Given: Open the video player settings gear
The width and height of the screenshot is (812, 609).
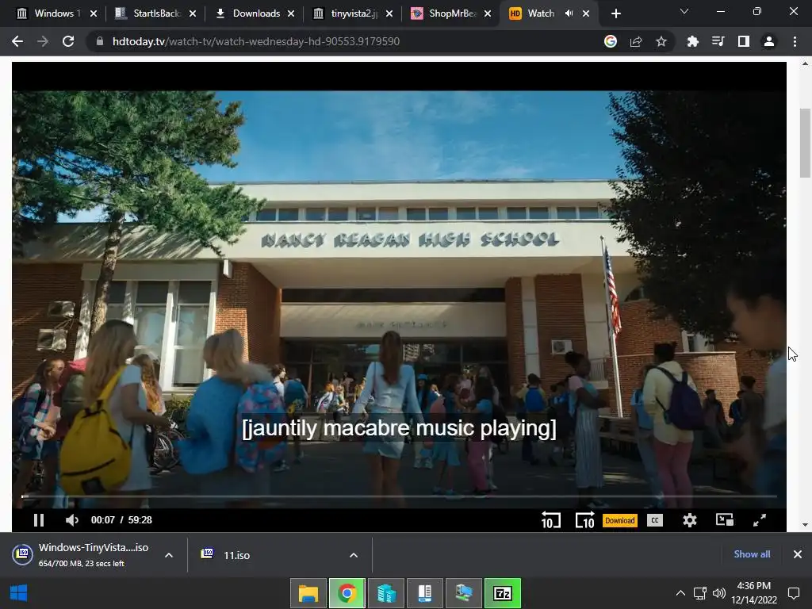Looking at the screenshot, I should click(x=689, y=520).
